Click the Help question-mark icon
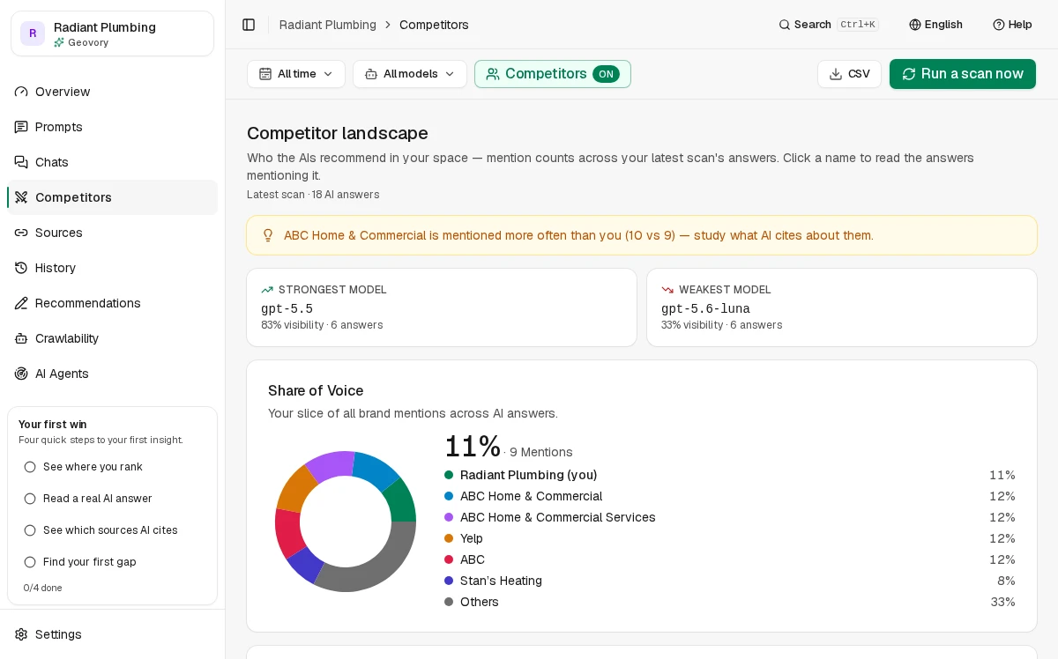Screen dimensions: 1058x659 coord(999,25)
